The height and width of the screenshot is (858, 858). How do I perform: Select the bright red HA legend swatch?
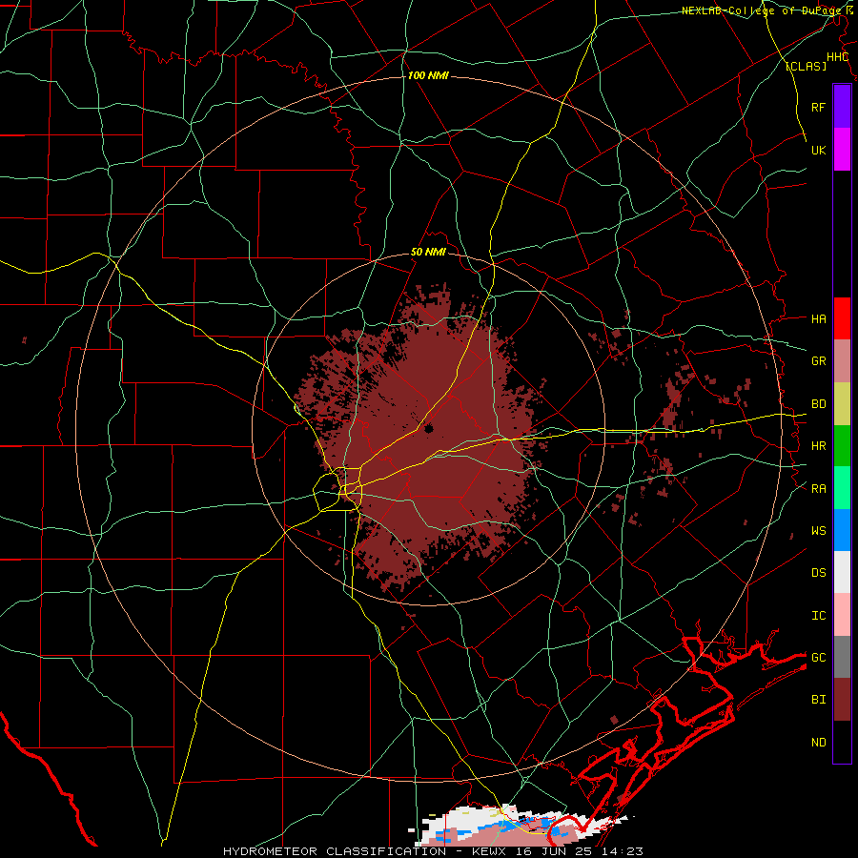(842, 318)
